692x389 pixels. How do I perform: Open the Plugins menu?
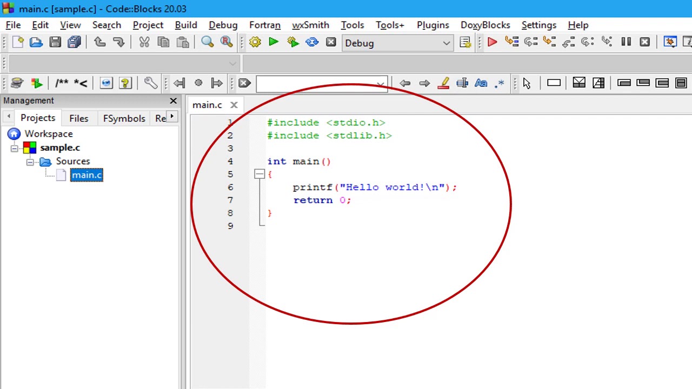[432, 25]
